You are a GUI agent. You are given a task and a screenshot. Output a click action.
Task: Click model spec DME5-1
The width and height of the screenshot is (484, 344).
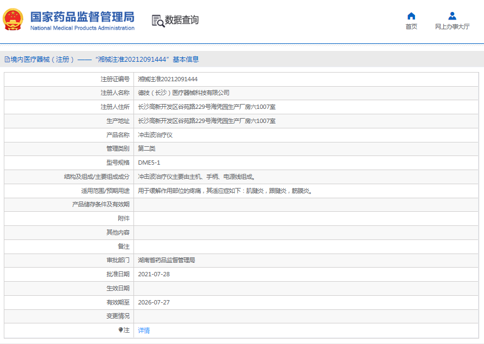coord(149,163)
